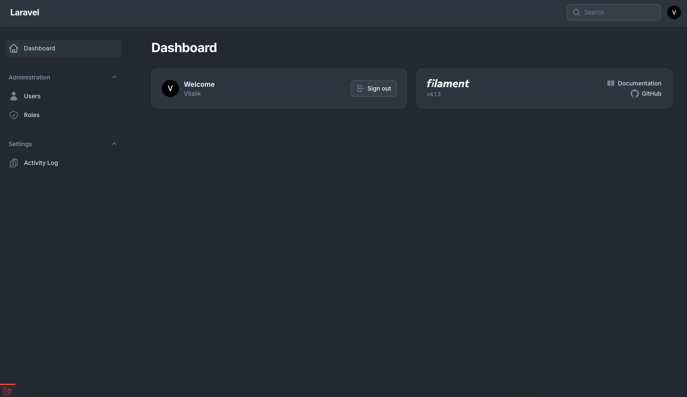Collapse the Administration group chevron
687x397 pixels.
114,77
